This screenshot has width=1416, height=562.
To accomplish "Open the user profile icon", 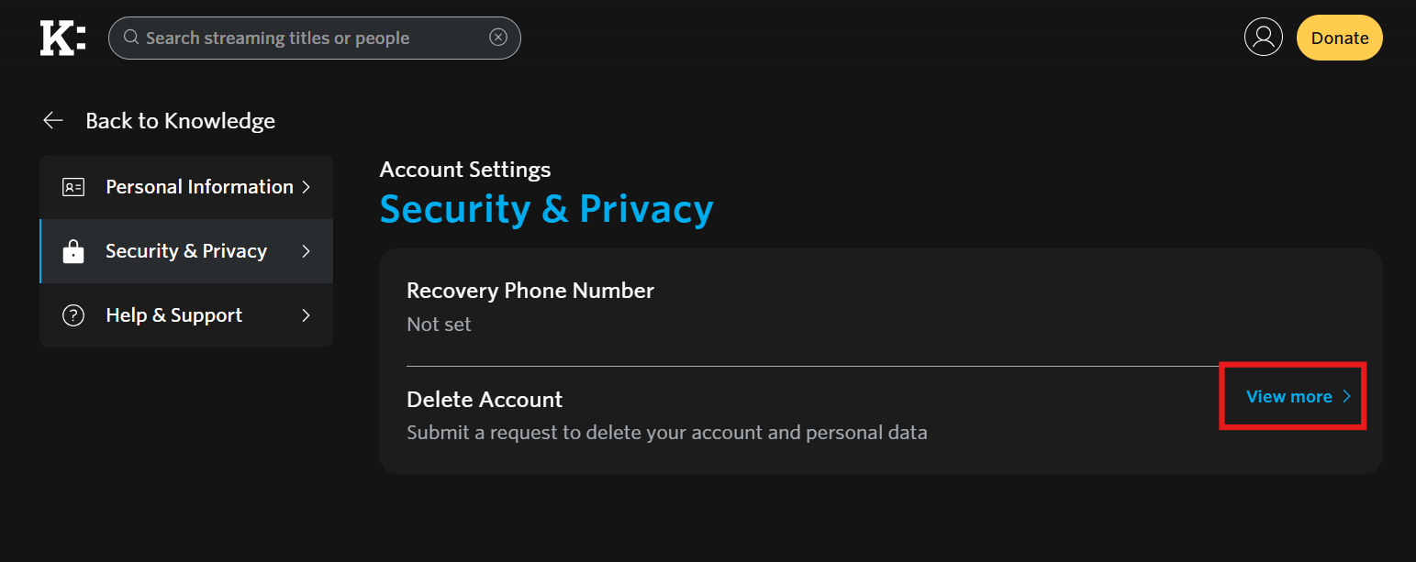I will coord(1263,38).
